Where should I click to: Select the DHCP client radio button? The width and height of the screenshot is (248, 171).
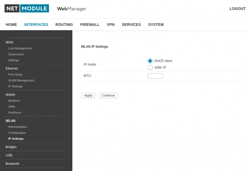pos(150,61)
